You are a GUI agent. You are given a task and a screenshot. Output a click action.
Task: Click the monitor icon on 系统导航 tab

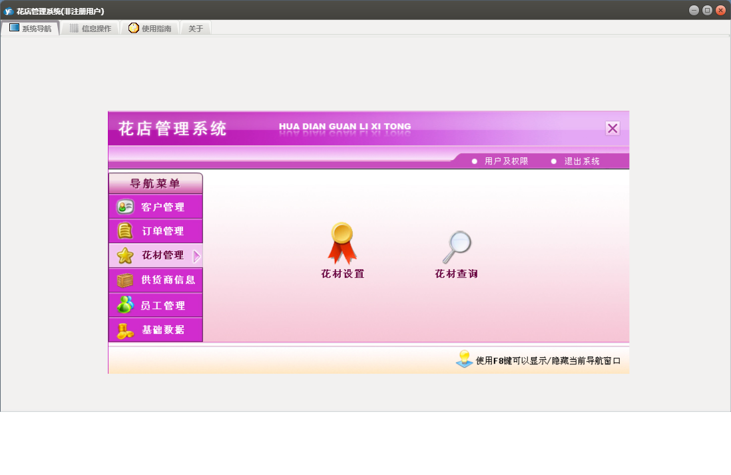coord(15,27)
